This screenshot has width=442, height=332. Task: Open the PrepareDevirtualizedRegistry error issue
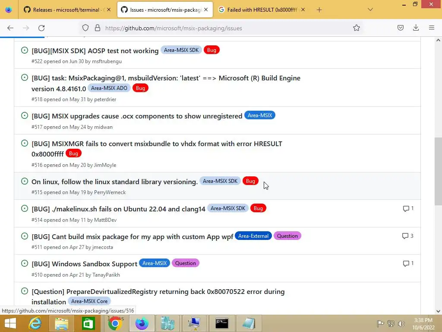(x=158, y=297)
